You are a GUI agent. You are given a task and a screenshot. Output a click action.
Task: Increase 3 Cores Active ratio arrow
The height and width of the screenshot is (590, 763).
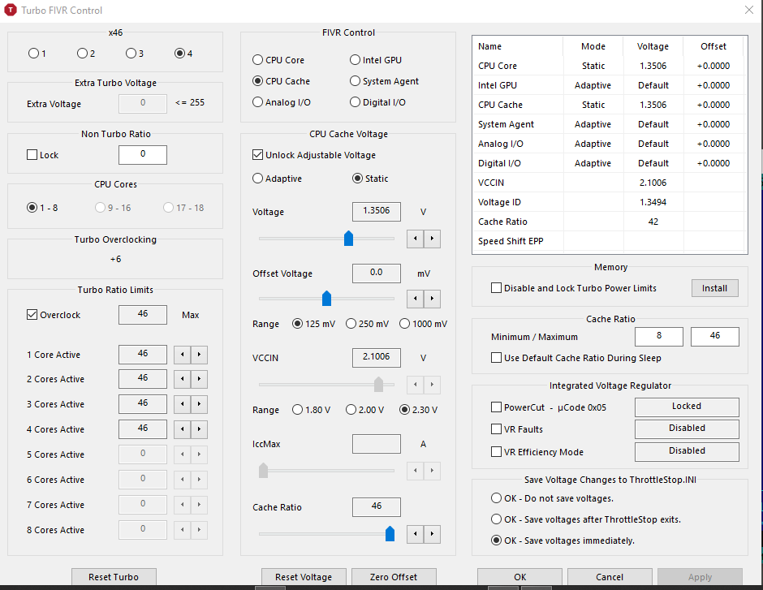(x=199, y=404)
